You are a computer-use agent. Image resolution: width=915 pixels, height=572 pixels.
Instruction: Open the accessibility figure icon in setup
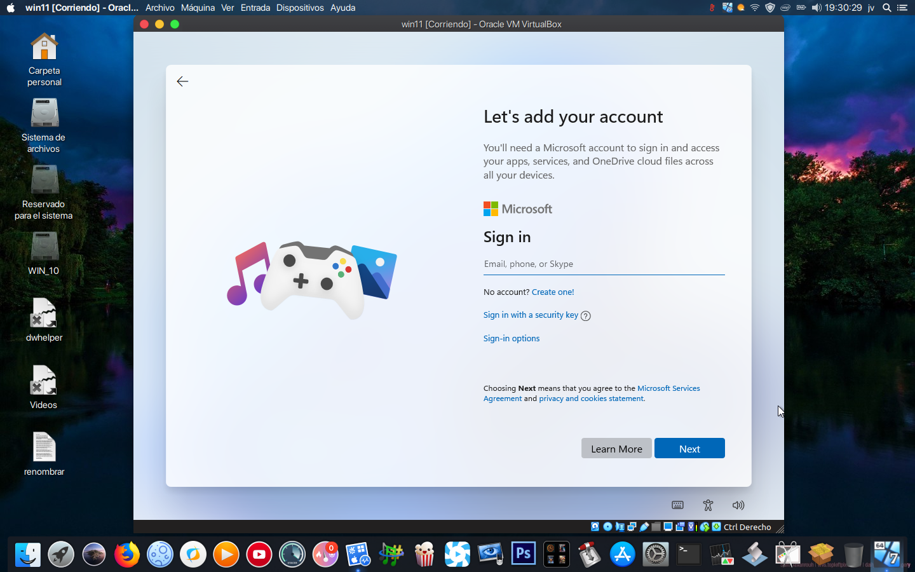coord(708,505)
